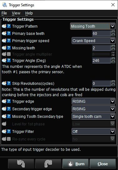Decrease Missing teeth with down arrow
This screenshot has width=118, height=170.
113,49
